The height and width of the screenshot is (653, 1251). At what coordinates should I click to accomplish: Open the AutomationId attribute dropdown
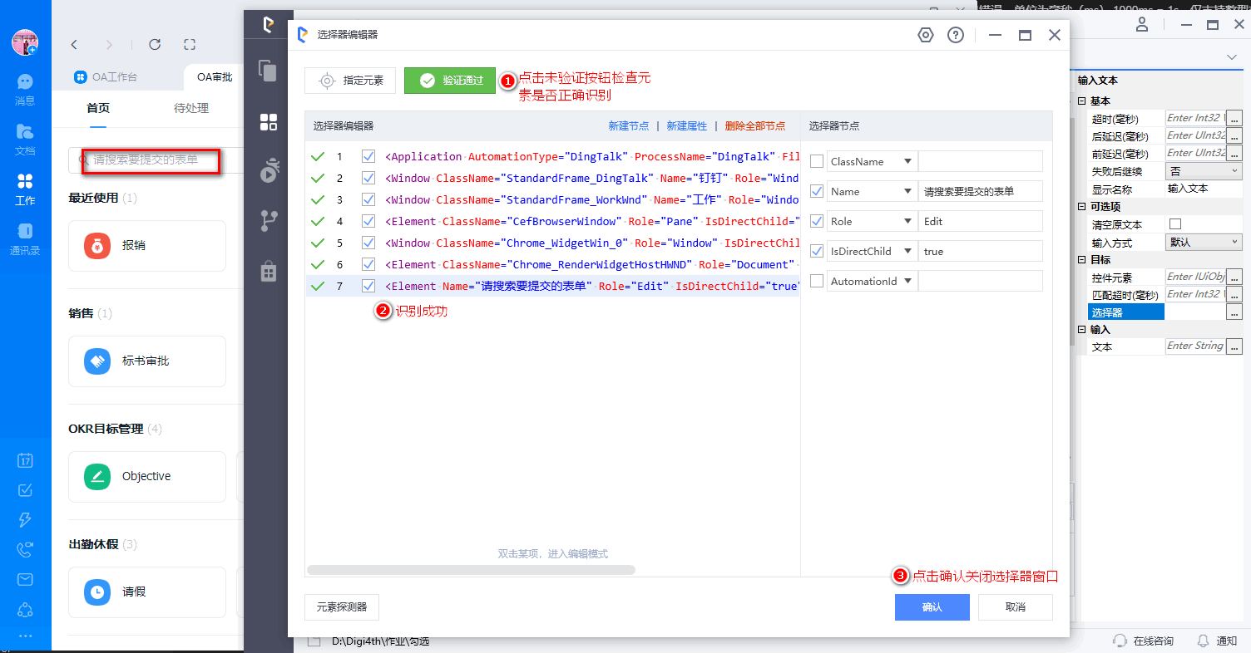tap(907, 281)
